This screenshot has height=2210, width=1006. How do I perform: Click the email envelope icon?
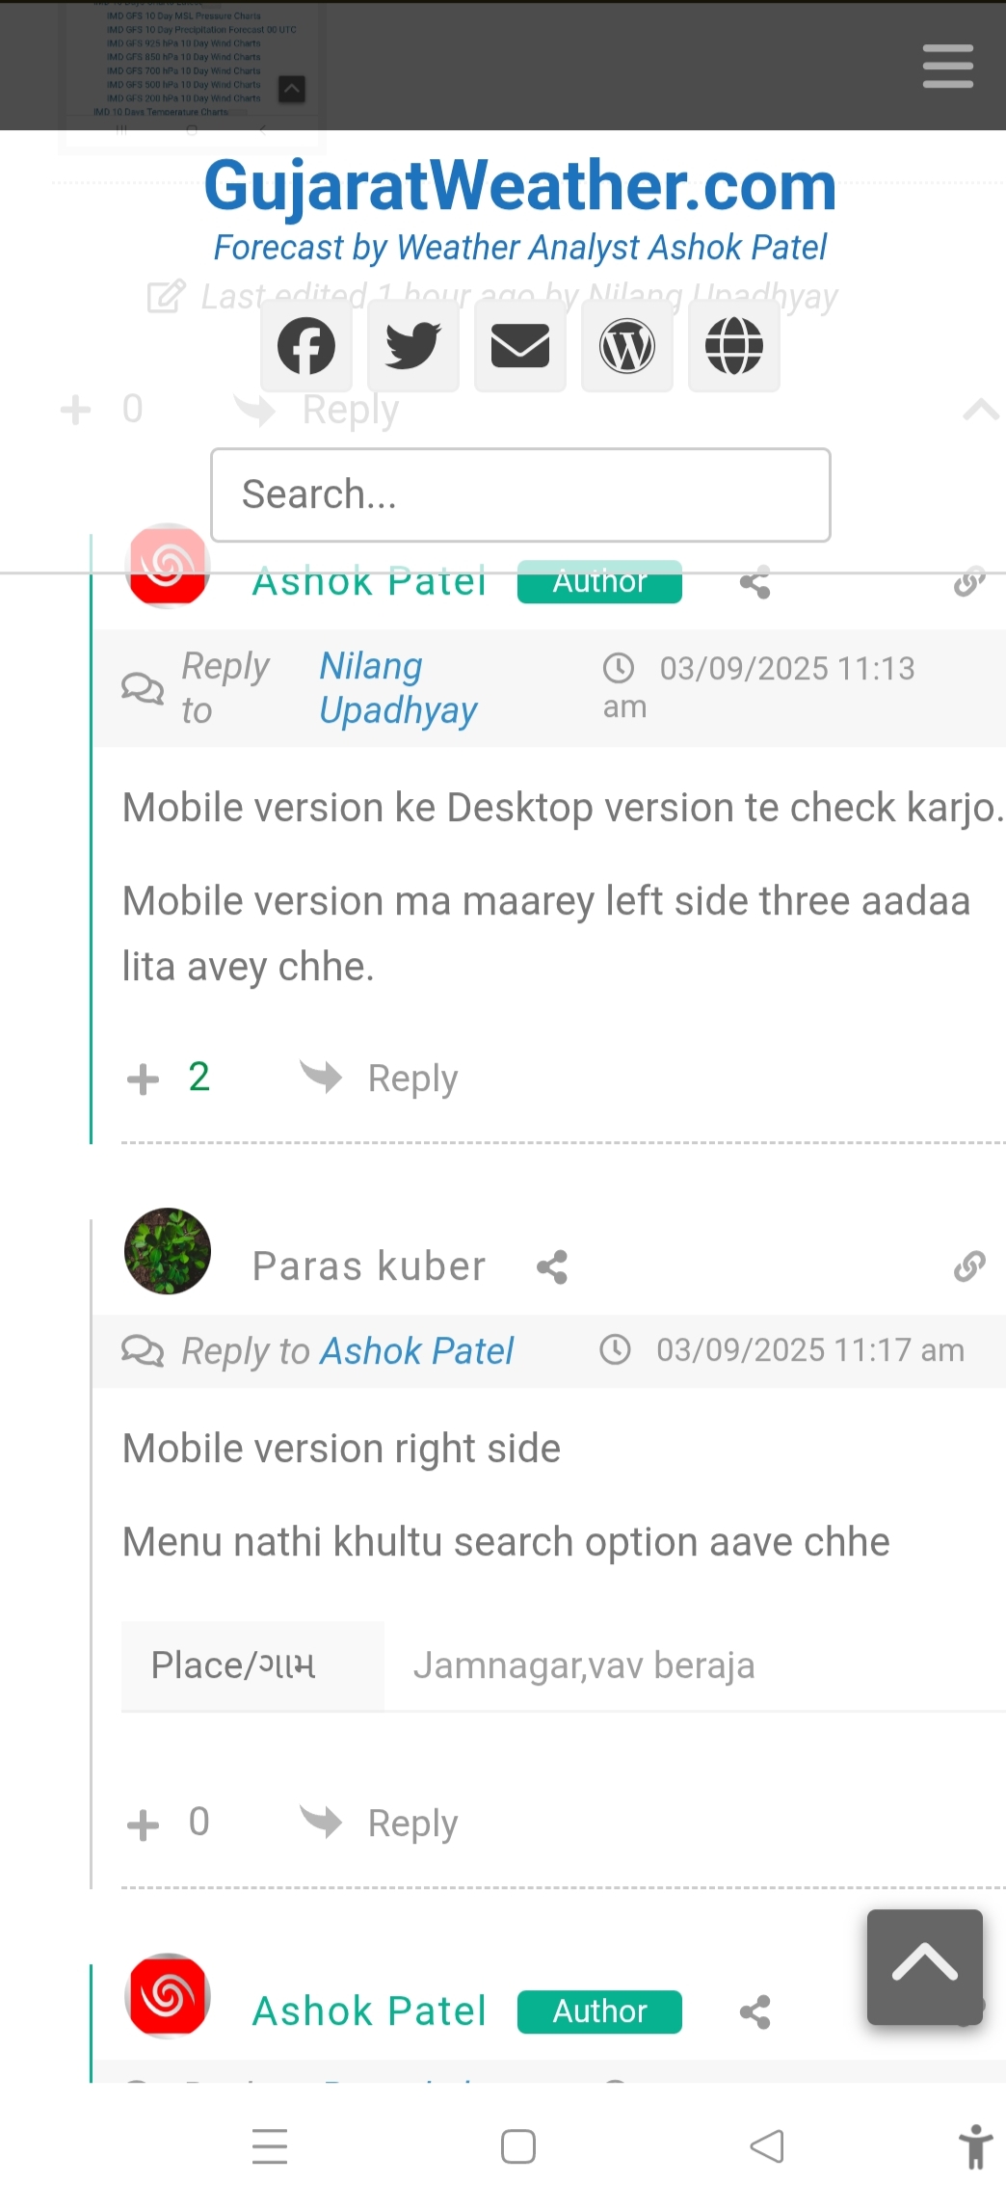click(x=520, y=346)
